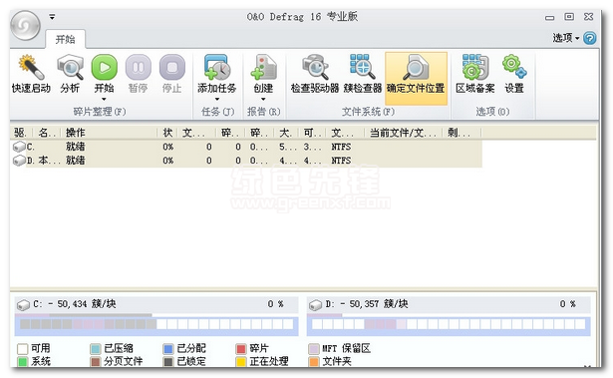Click the Allocated (已分配) blue legend swatch
The image size is (613, 378).
click(x=168, y=348)
